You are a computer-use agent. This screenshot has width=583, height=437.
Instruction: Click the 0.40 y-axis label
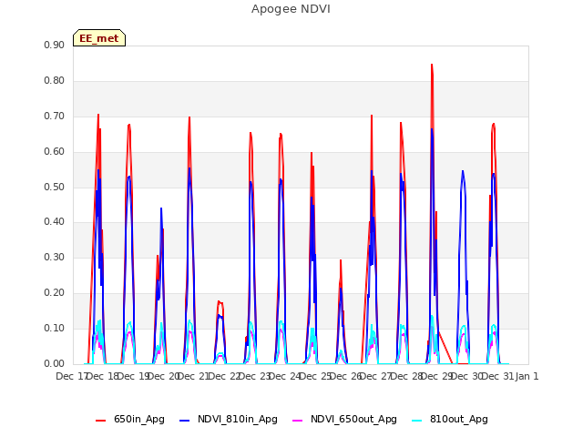click(x=55, y=221)
